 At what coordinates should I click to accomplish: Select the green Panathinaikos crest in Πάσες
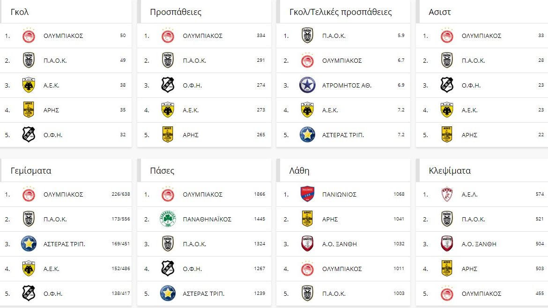click(168, 219)
